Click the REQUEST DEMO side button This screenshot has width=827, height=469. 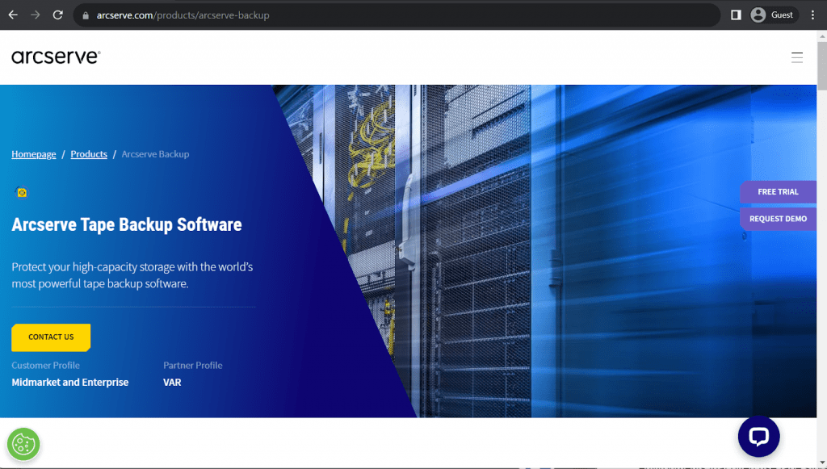pos(778,219)
